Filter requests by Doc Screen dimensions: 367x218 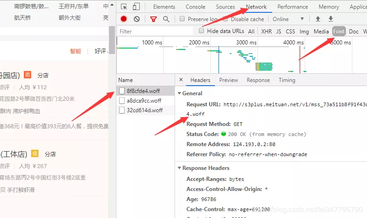pyautogui.click(x=354, y=31)
